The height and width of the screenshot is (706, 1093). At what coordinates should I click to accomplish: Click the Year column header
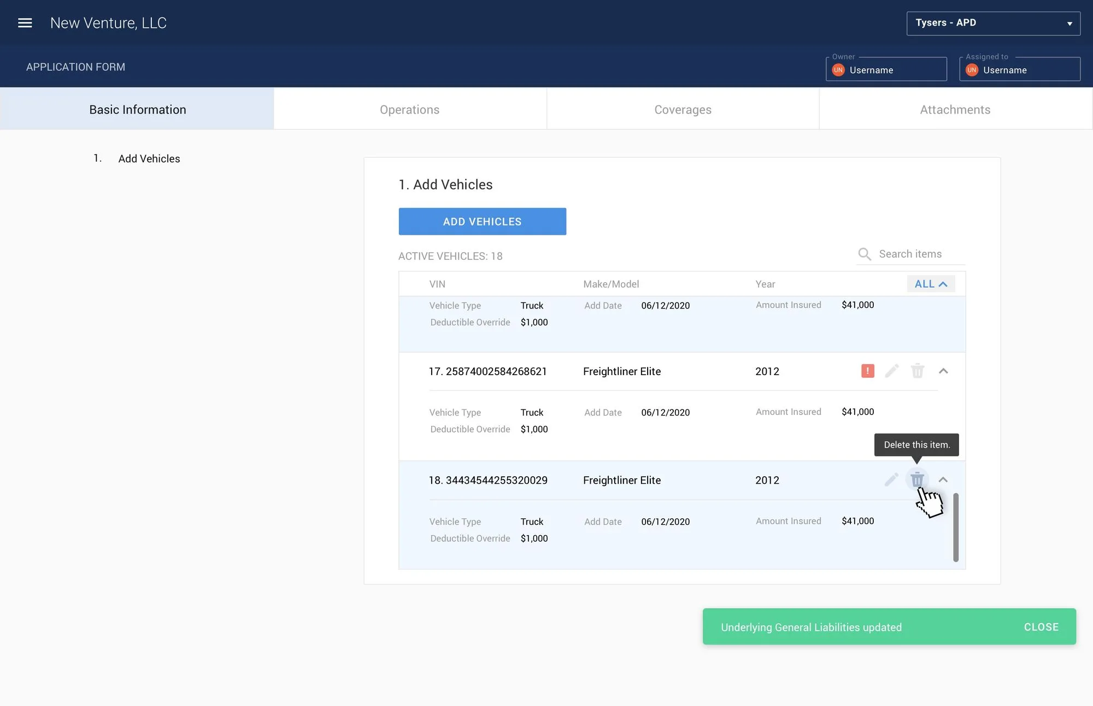765,284
